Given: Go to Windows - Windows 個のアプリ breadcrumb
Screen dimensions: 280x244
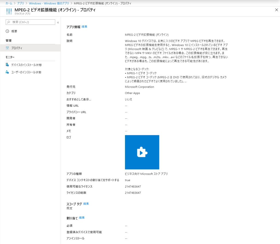Looking at the screenshot, I should (49, 3).
